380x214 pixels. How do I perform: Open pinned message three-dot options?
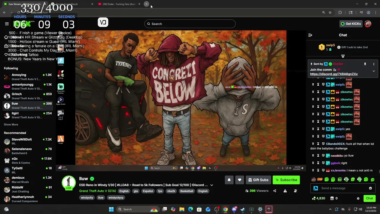(374, 64)
